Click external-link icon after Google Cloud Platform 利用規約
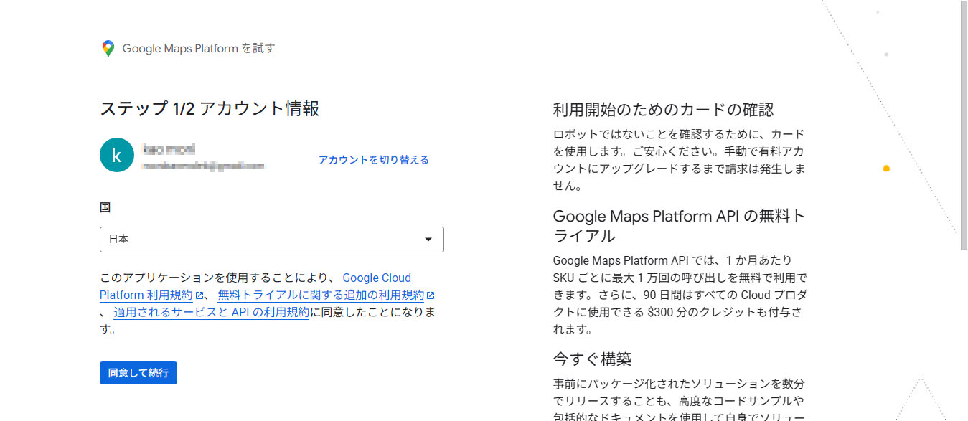Viewport: 968px width, 421px height. point(199,295)
